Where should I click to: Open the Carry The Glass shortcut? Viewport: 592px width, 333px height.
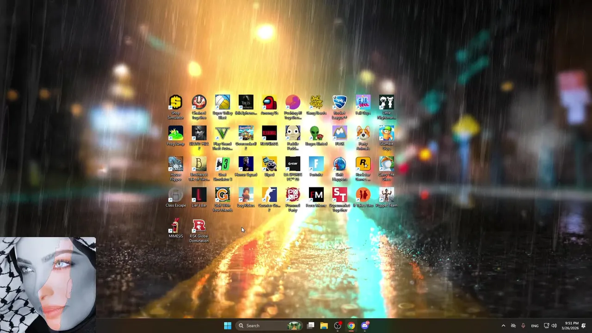387,169
